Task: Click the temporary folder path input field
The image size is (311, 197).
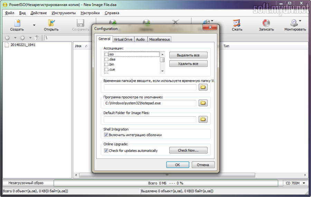Action: click(x=150, y=87)
